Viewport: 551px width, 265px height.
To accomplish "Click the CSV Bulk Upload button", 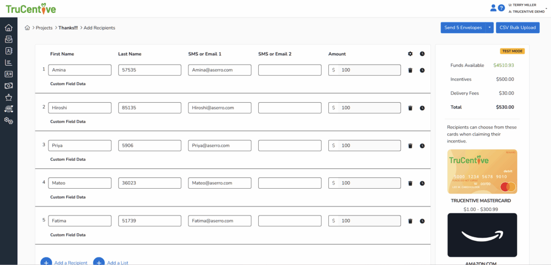I will click(518, 27).
